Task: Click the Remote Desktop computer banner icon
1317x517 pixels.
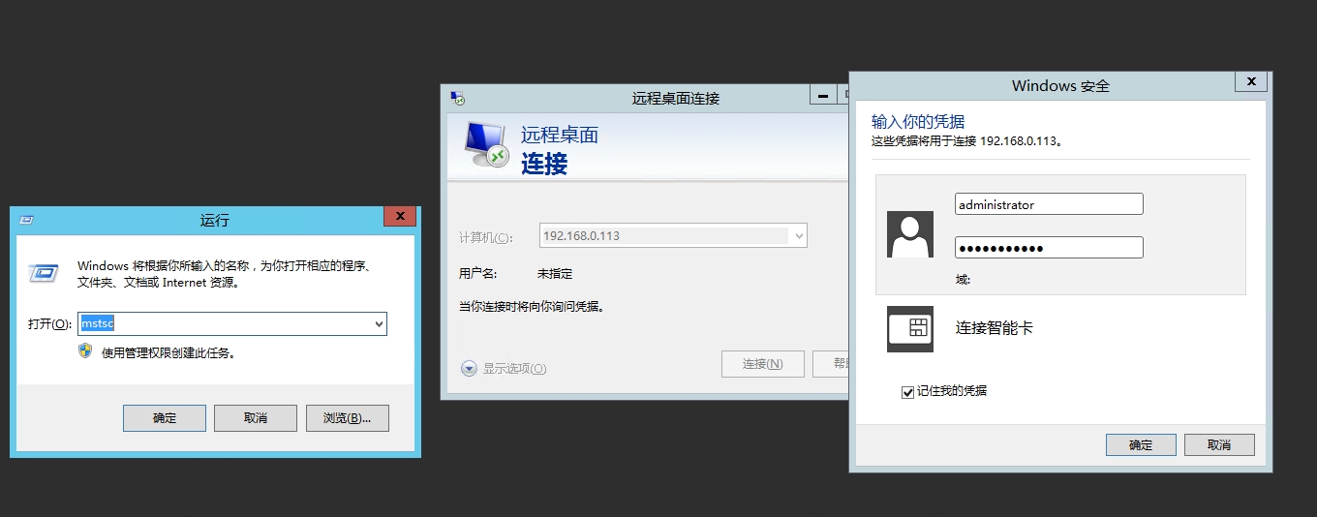Action: (x=486, y=145)
